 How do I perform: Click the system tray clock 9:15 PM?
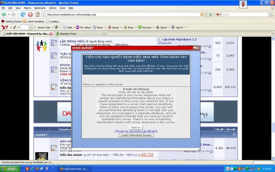tap(267, 169)
